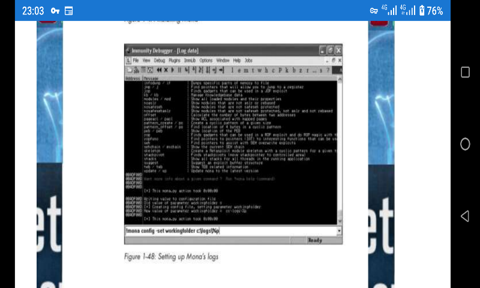Expand the command bar history dropdown arrow
This screenshot has width=480, height=288.
click(339, 231)
